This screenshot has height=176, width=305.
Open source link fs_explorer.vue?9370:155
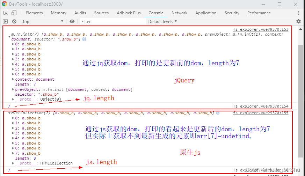(261, 113)
